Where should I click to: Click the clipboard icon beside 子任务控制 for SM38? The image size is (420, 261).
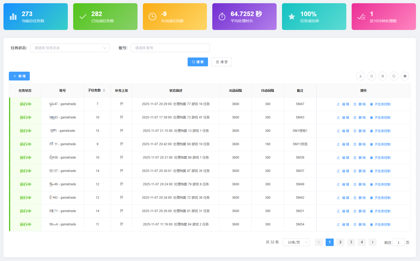(x=371, y=158)
